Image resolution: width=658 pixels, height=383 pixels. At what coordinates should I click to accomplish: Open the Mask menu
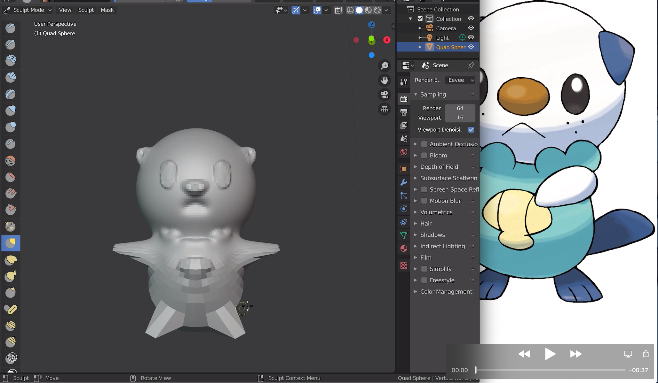(x=107, y=10)
